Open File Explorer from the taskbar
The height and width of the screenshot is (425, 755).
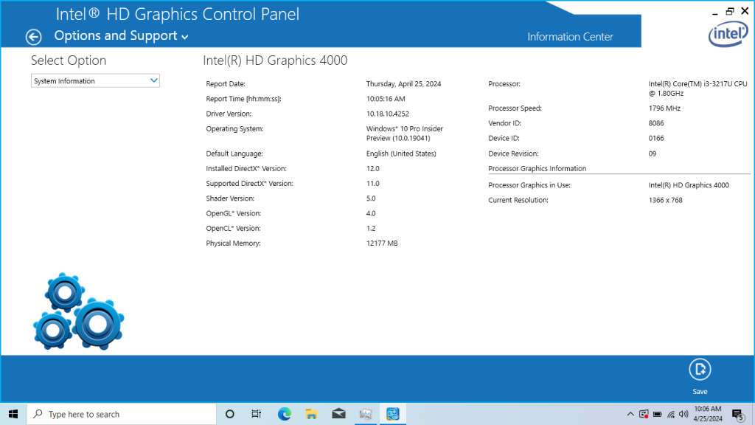click(x=311, y=414)
